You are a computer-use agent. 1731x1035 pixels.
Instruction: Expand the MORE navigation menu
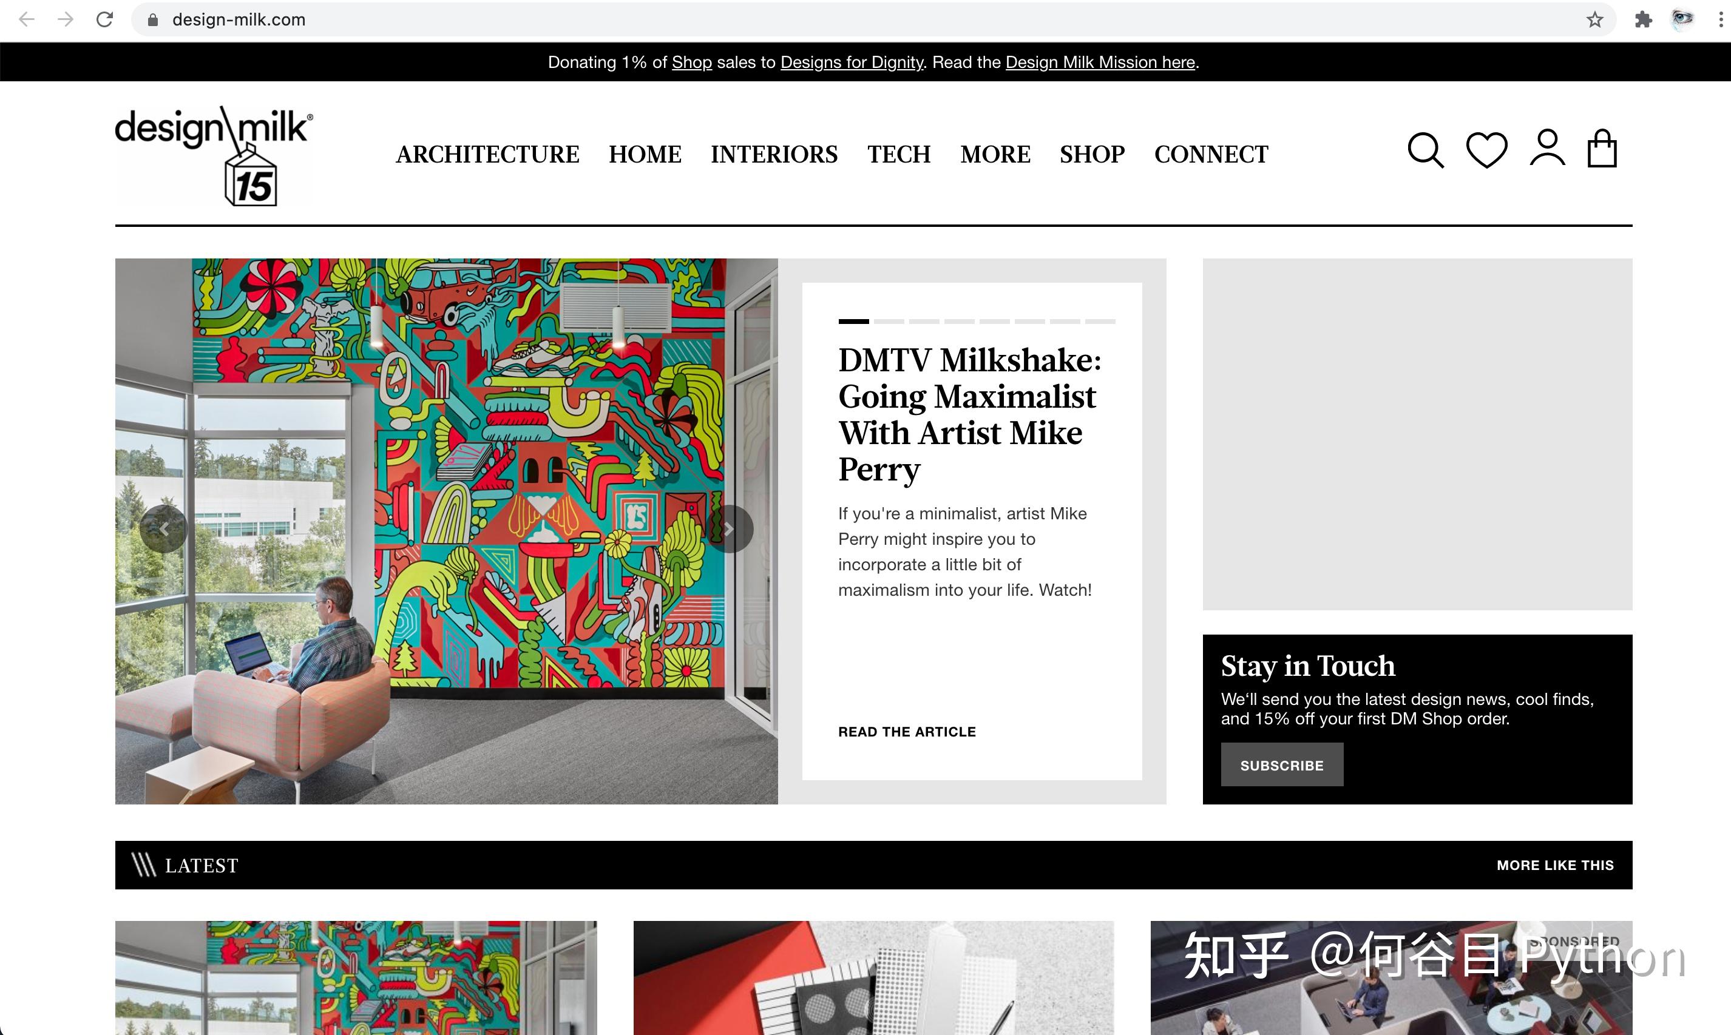pyautogui.click(x=995, y=154)
